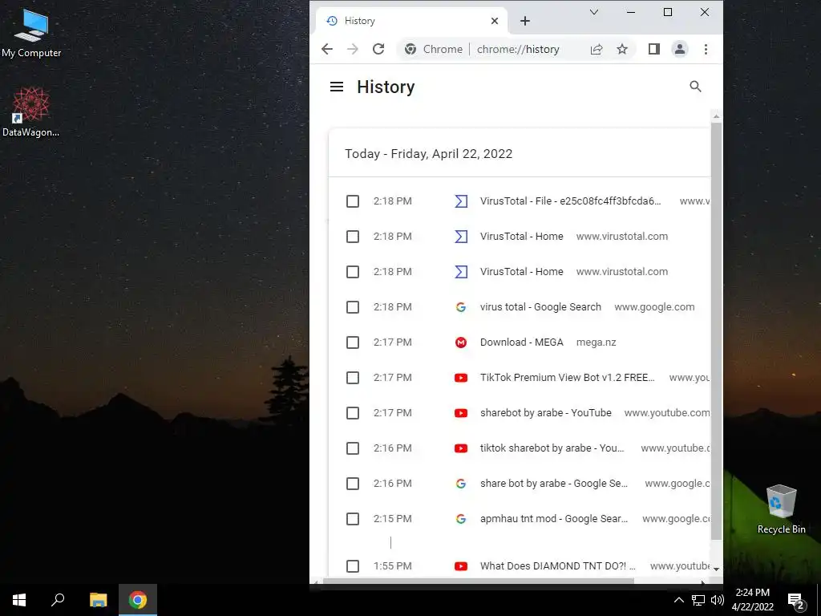
Task: Check sharebot by arabe - YouTube checkbox
Action: pos(353,413)
